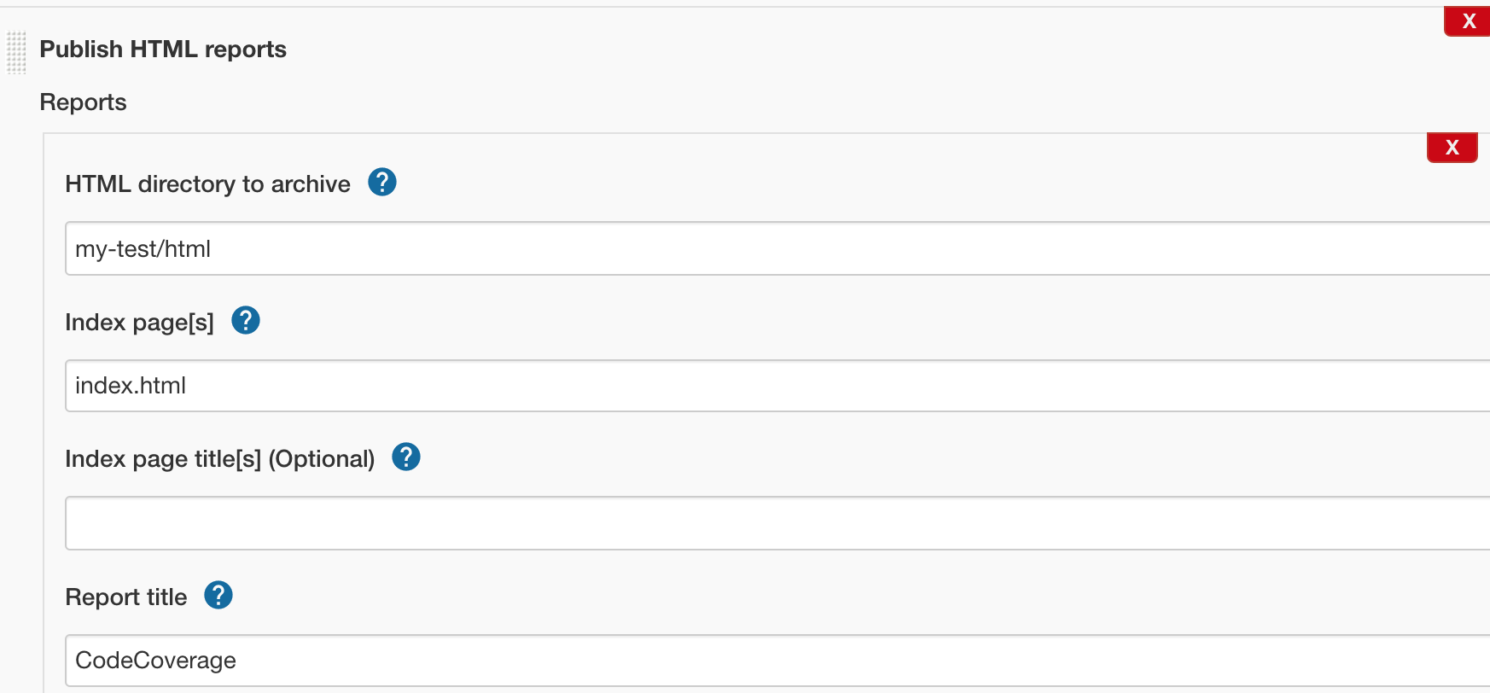The image size is (1490, 693).
Task: Click into the Report title input
Action: tap(768, 661)
